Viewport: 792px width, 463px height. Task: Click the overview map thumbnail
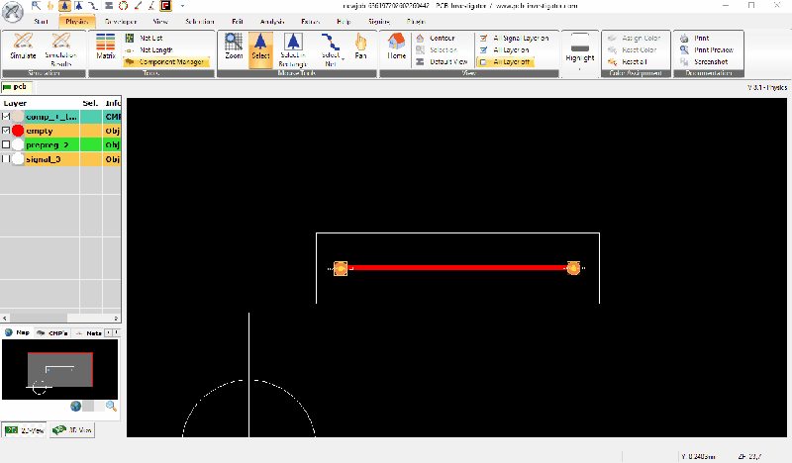(x=60, y=370)
